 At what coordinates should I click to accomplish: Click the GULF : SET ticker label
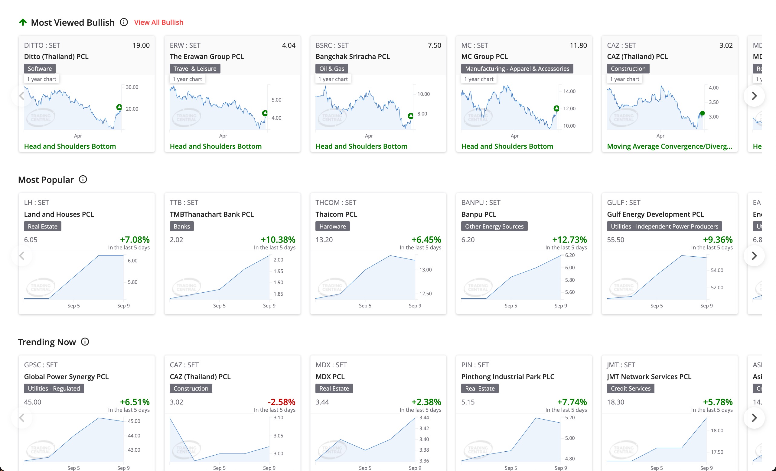tap(624, 203)
